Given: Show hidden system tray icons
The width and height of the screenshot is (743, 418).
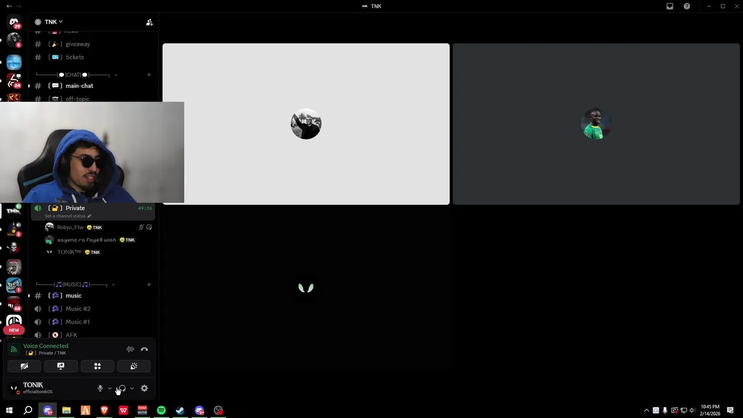Looking at the screenshot, I should point(647,410).
